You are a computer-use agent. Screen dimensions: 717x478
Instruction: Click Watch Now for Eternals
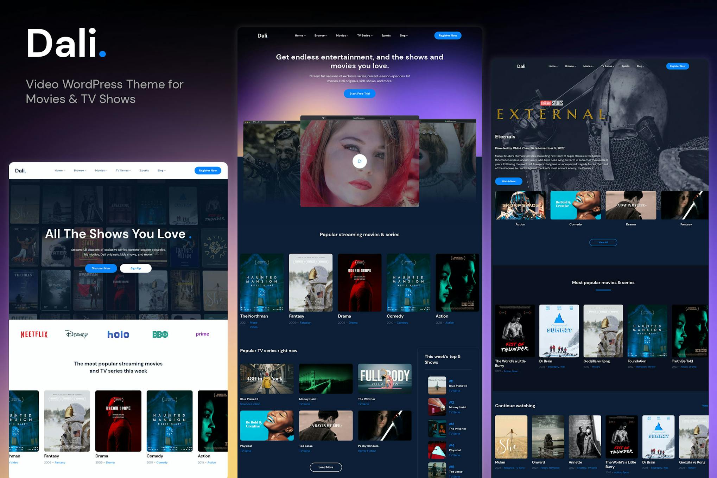[x=508, y=181]
